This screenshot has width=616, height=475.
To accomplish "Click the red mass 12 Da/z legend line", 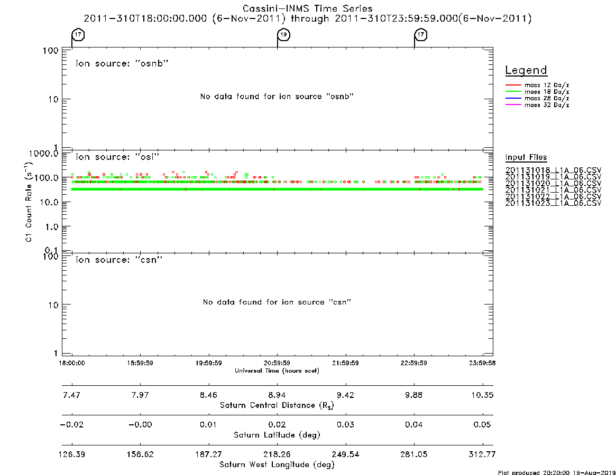I will [513, 85].
